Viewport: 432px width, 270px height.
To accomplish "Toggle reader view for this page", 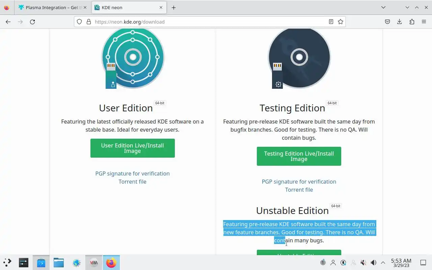I will click(331, 22).
